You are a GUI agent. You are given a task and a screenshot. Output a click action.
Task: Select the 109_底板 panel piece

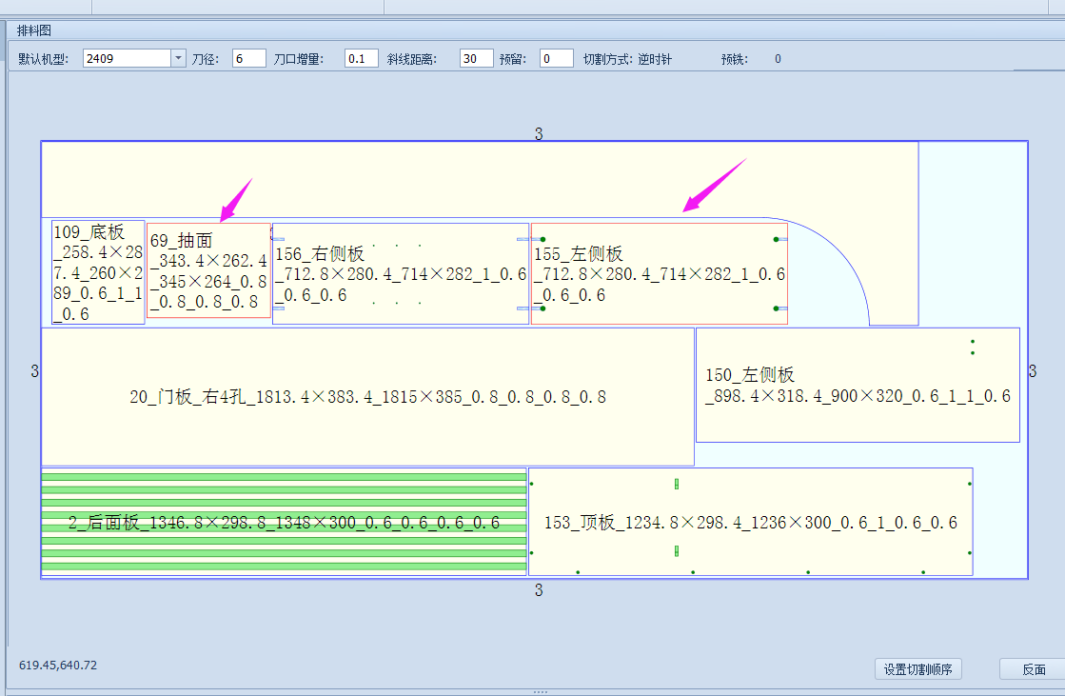click(x=98, y=272)
